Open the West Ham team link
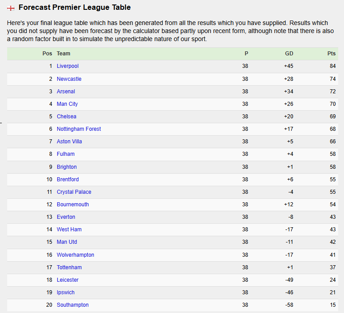 click(x=69, y=230)
